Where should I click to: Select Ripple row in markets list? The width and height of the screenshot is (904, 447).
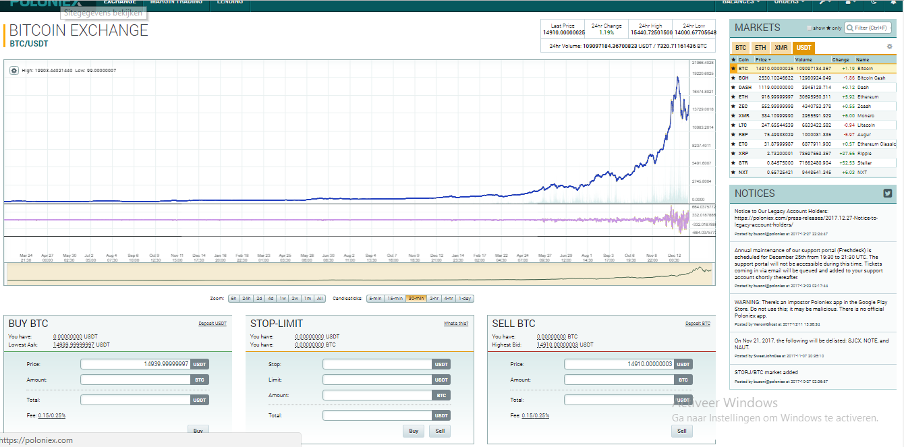(813, 153)
